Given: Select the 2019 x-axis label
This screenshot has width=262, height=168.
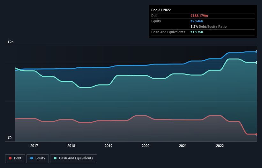Looking at the screenshot, I should click(109, 146).
